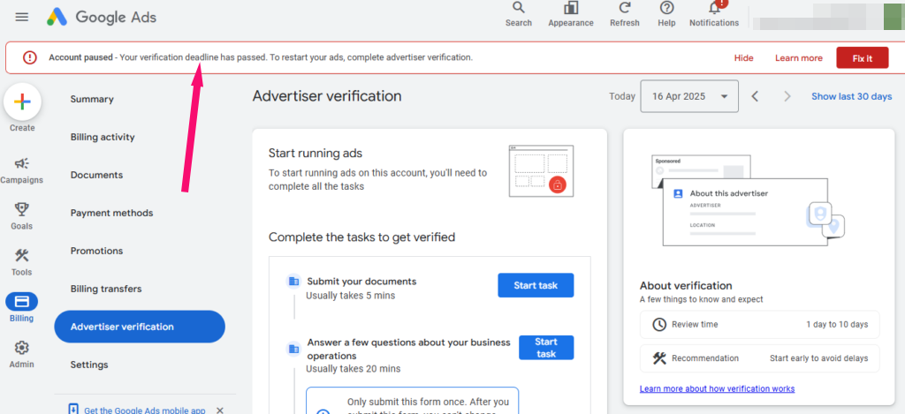Click the business operations step icon
905x414 pixels.
click(293, 349)
